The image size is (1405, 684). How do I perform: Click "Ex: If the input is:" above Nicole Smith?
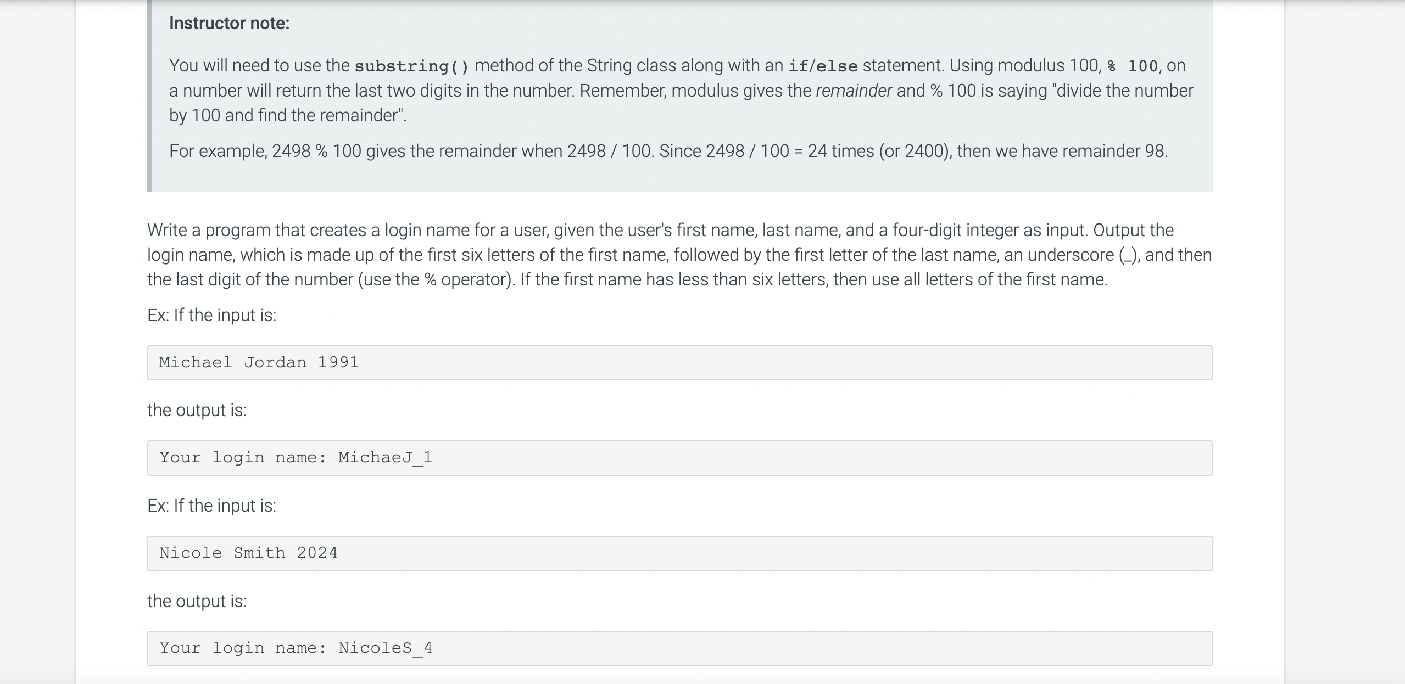click(x=211, y=506)
